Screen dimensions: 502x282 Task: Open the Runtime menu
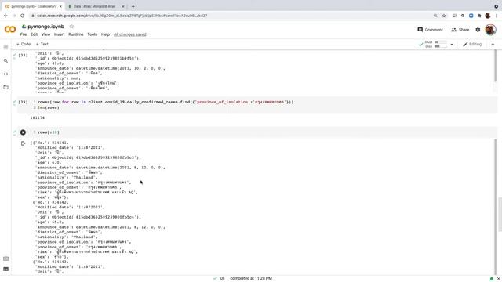[x=76, y=34]
